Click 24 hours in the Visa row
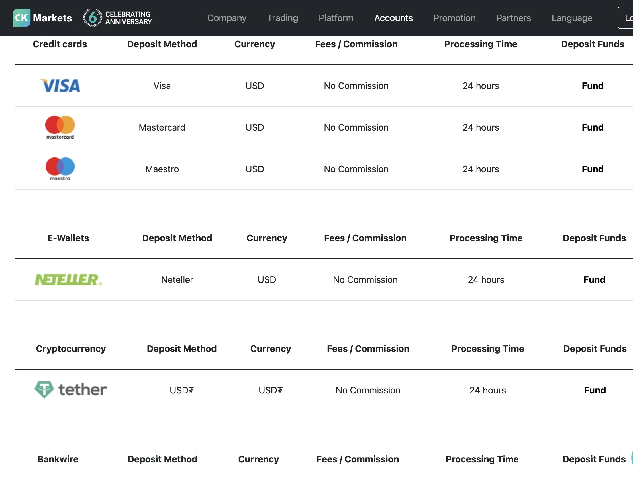Screen dimensions: 633x479 point(481,86)
